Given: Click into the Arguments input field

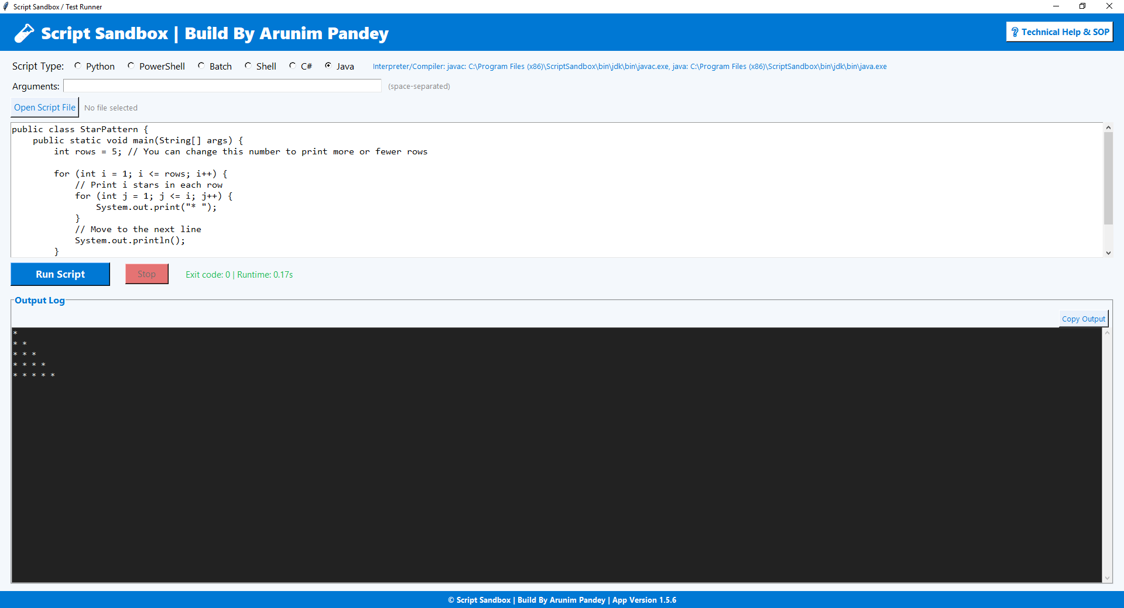Looking at the screenshot, I should [222, 86].
